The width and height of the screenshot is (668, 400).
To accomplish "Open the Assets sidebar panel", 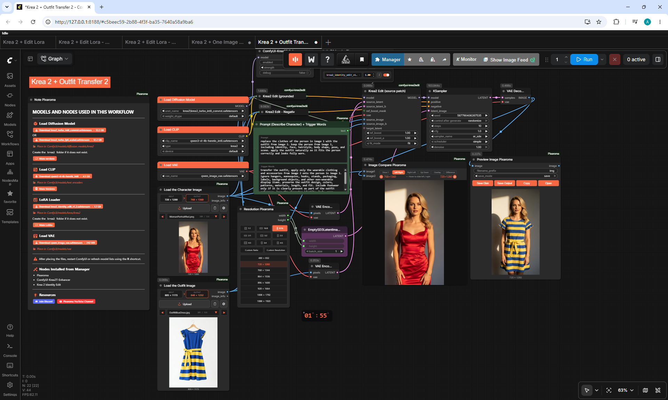I will pyautogui.click(x=10, y=80).
